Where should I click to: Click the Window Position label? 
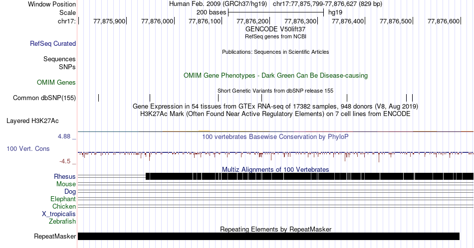pos(52,4)
